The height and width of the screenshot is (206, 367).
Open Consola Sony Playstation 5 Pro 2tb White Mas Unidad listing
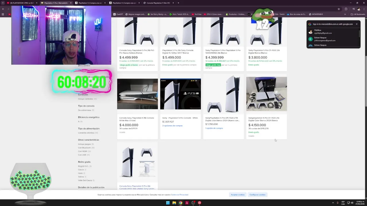coord(137,187)
